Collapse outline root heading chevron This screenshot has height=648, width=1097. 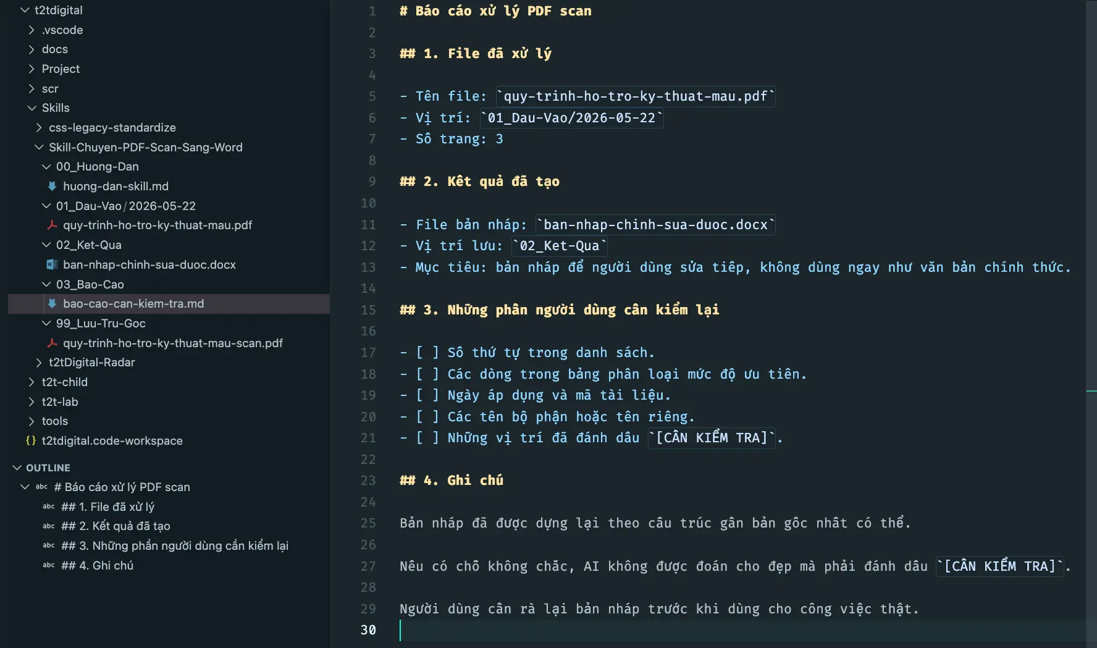point(25,487)
